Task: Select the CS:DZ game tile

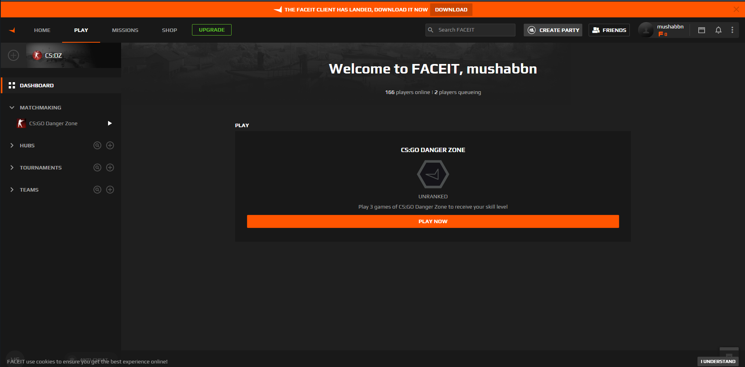Action: [x=74, y=55]
